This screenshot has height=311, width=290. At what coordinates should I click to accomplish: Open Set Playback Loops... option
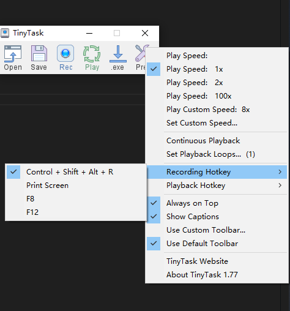click(217, 154)
